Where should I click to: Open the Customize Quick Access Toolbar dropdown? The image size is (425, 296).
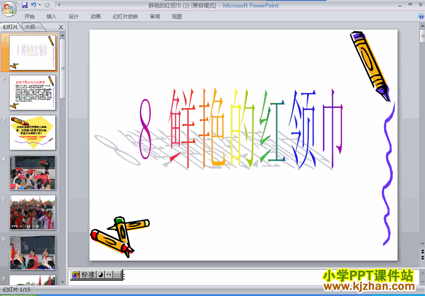60,5
